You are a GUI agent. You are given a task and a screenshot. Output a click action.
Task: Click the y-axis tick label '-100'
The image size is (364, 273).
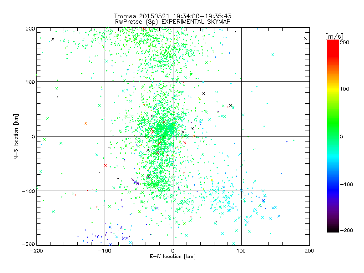tap(28, 191)
